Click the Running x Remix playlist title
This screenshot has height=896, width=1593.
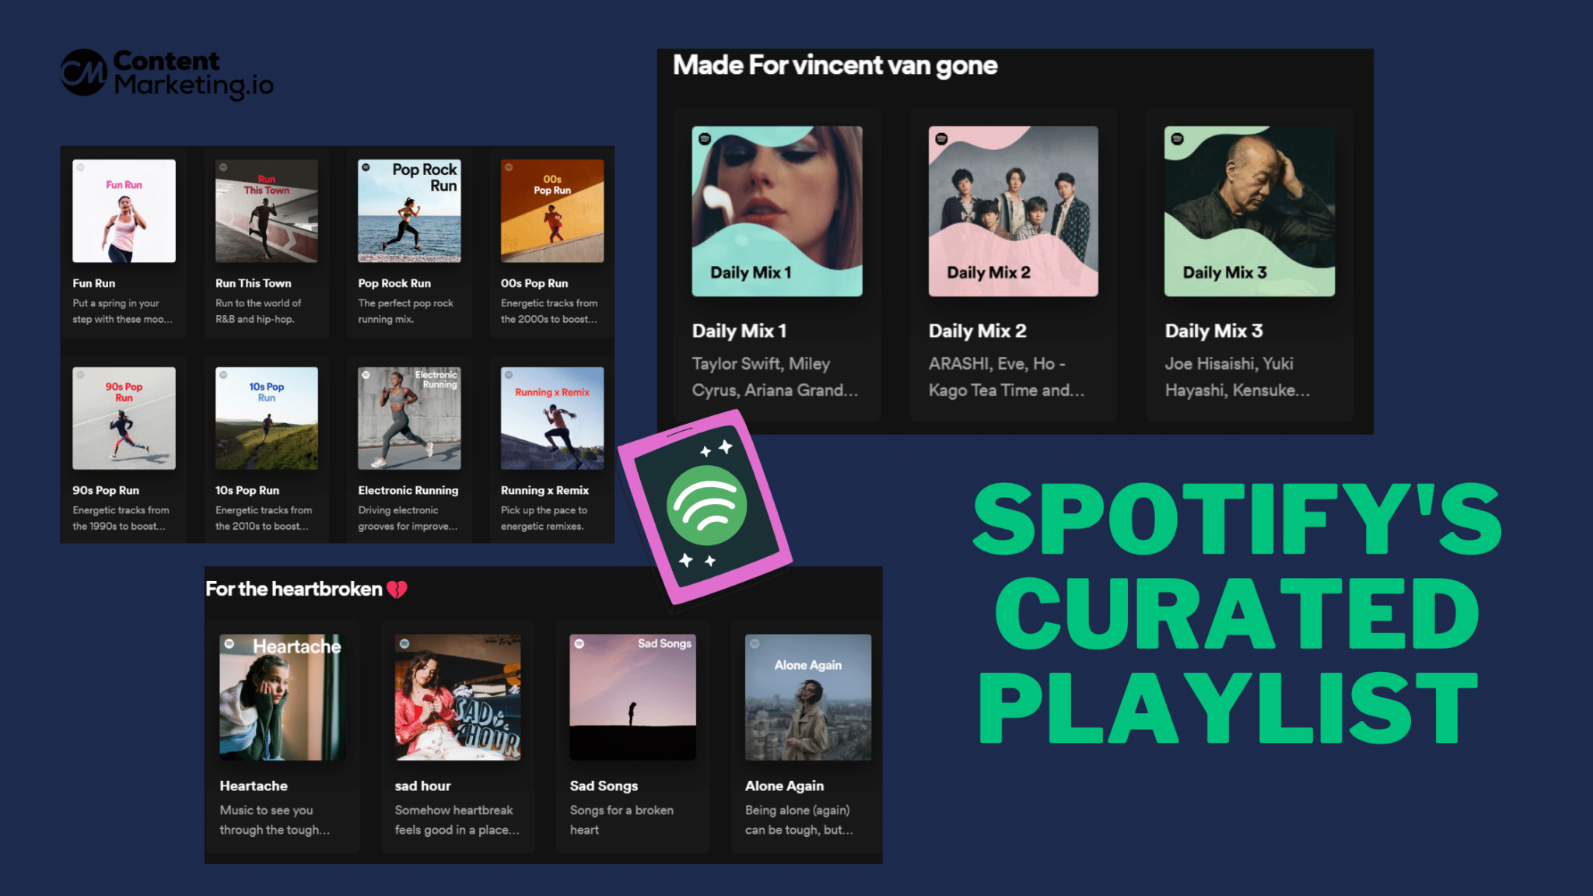(544, 490)
